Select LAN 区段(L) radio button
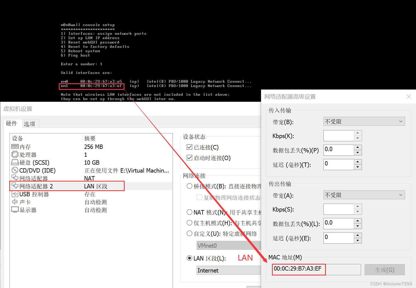Screen dimensions: 416x288 click(x=189, y=258)
